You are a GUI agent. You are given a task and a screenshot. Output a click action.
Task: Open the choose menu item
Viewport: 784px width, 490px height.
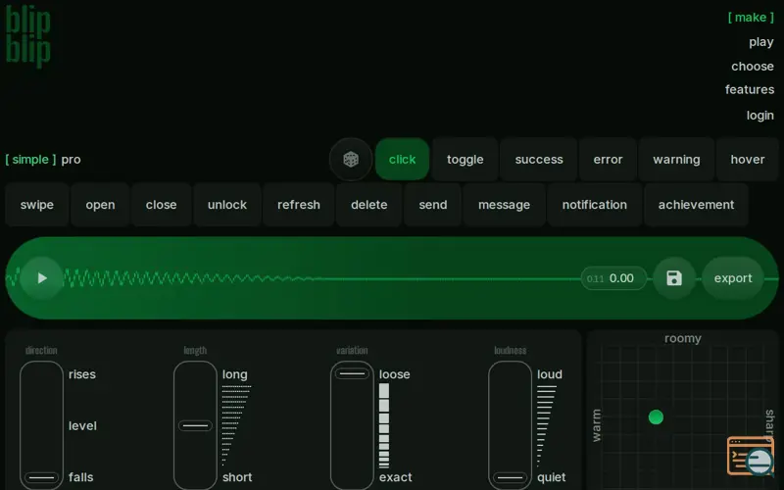click(x=752, y=66)
